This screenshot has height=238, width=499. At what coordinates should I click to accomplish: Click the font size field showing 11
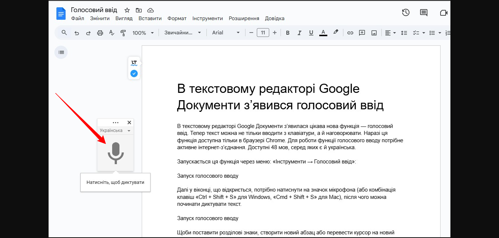(263, 33)
